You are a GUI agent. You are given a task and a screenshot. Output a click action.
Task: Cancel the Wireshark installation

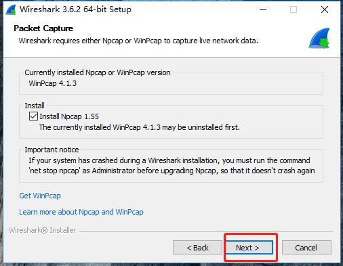pos(306,248)
